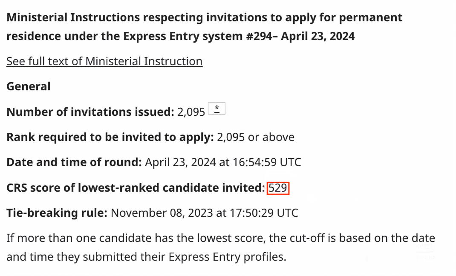Image resolution: width=456 pixels, height=276 pixels.
Task: Click the 'Tie-breaking rule' label
Action: tap(57, 213)
